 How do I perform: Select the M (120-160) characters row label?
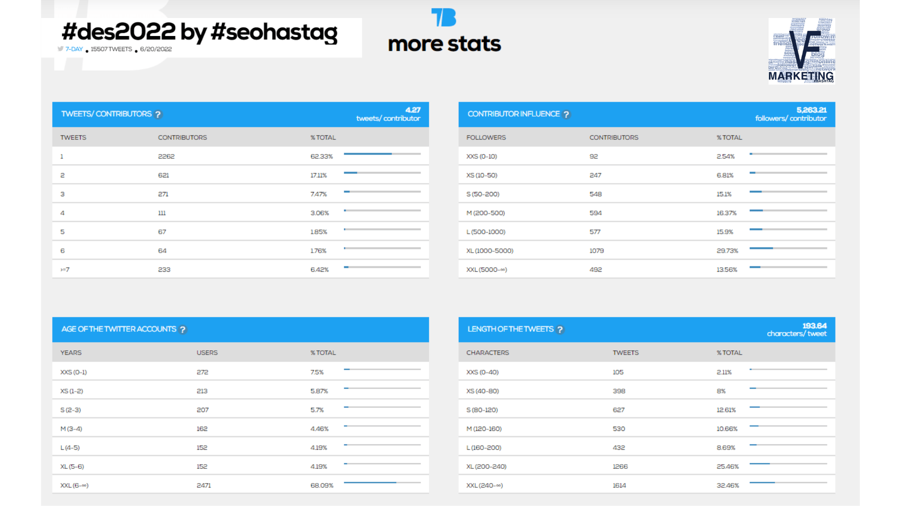coord(484,429)
